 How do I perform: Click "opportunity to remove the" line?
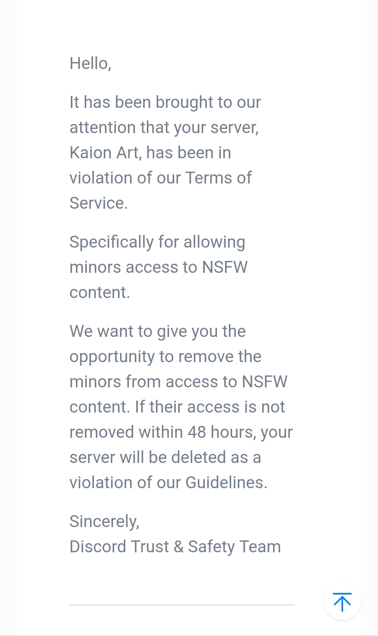tap(165, 357)
